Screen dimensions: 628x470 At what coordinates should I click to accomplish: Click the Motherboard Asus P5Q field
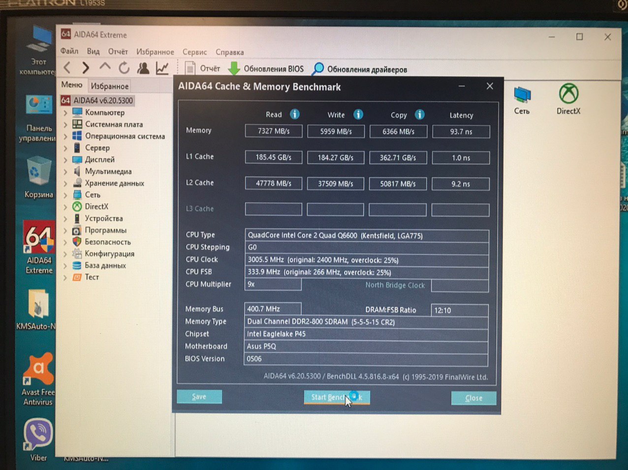tap(366, 346)
